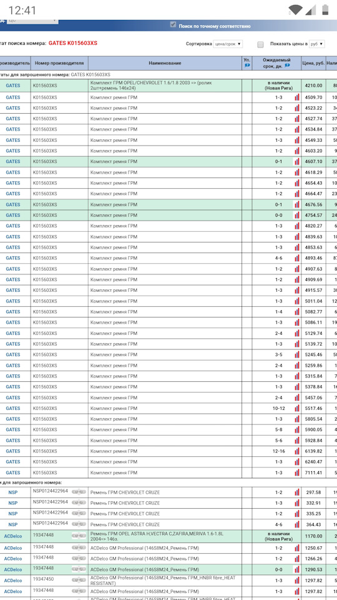Click GATES link in the 4534.84 row

coord(13,129)
